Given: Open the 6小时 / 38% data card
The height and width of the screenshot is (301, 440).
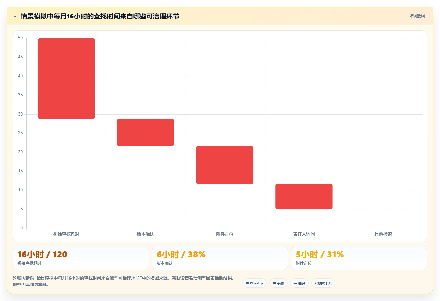Looking at the screenshot, I should click(x=220, y=258).
